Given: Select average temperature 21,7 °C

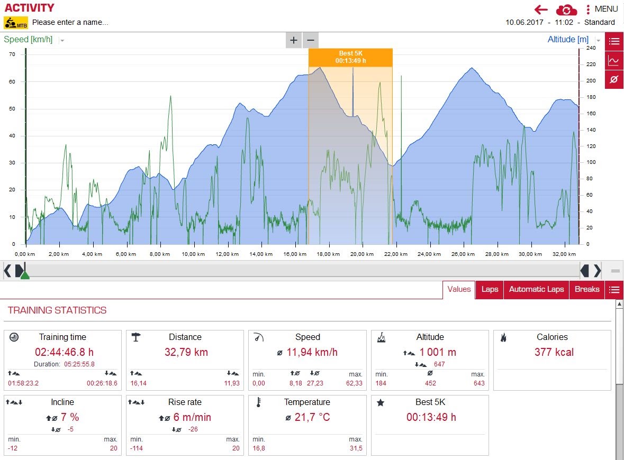Looking at the screenshot, I should pyautogui.click(x=312, y=417).
